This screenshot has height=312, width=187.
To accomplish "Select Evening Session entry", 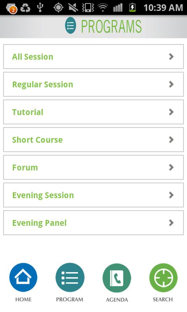I will click(x=93, y=195).
